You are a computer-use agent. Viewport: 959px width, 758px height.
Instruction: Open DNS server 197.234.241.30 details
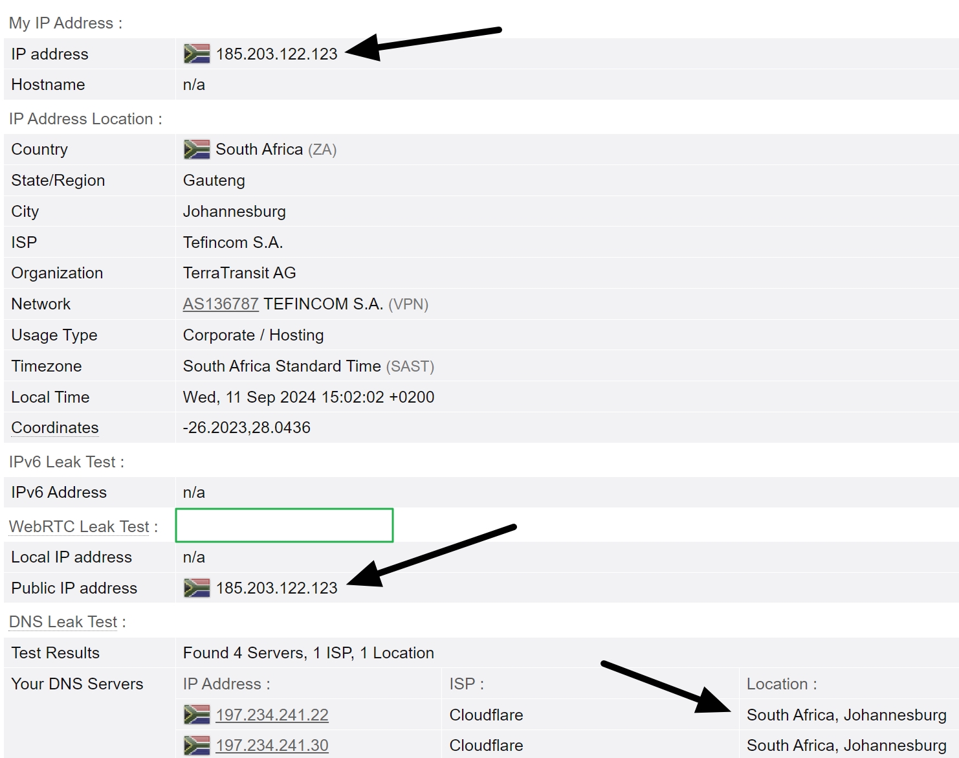tap(271, 745)
